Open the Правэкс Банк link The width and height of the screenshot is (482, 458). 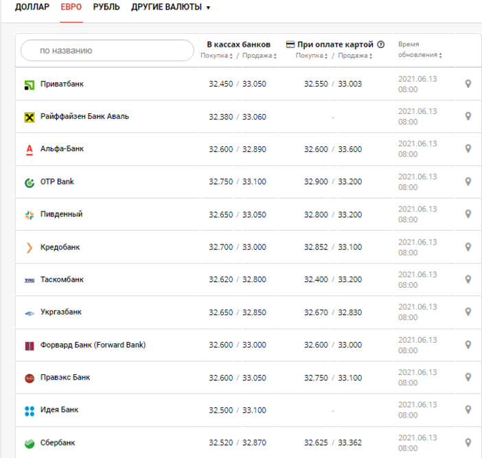coord(65,378)
